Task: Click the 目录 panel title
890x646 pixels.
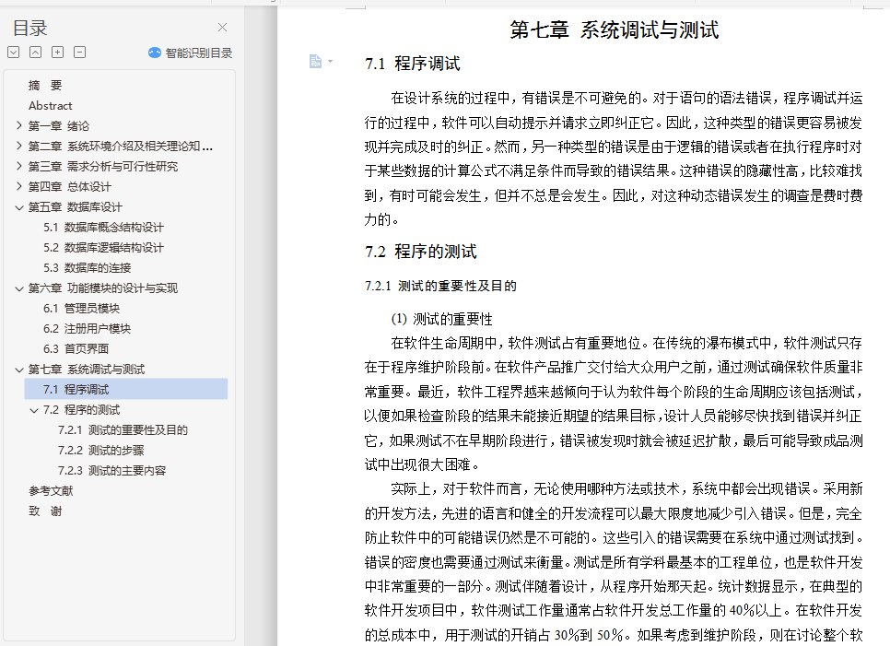Action: [30, 28]
